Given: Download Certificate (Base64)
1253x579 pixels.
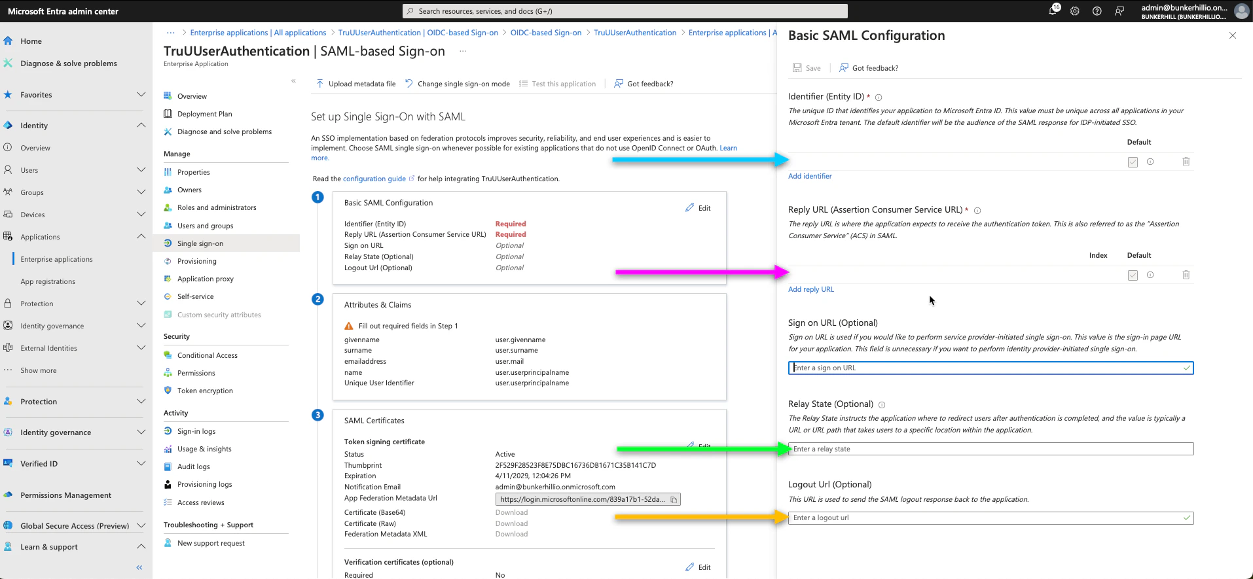Looking at the screenshot, I should click(x=511, y=512).
